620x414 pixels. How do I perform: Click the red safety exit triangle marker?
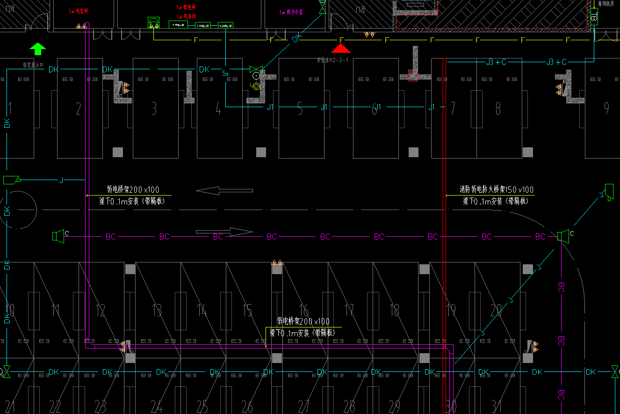point(341,48)
